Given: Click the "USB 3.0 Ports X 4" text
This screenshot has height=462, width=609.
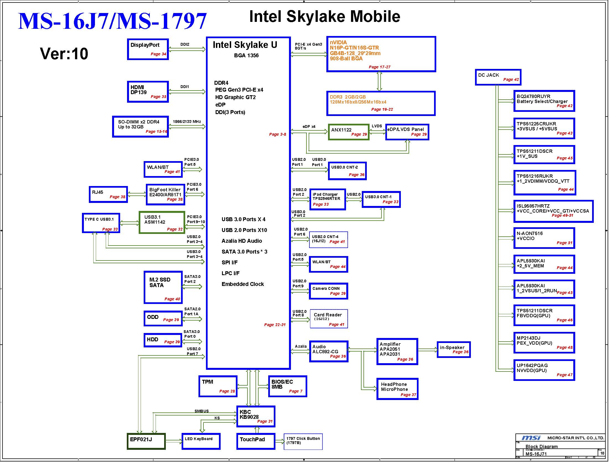Looking at the screenshot, I should (x=243, y=219).
